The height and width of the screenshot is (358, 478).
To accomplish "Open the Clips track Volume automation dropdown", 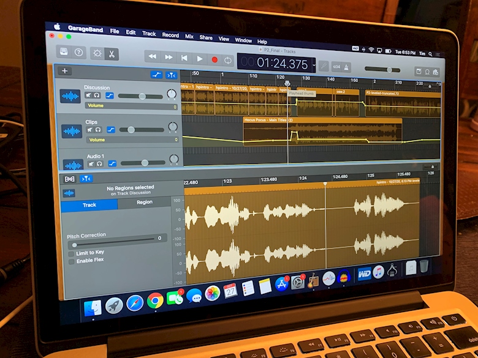I will 132,140.
